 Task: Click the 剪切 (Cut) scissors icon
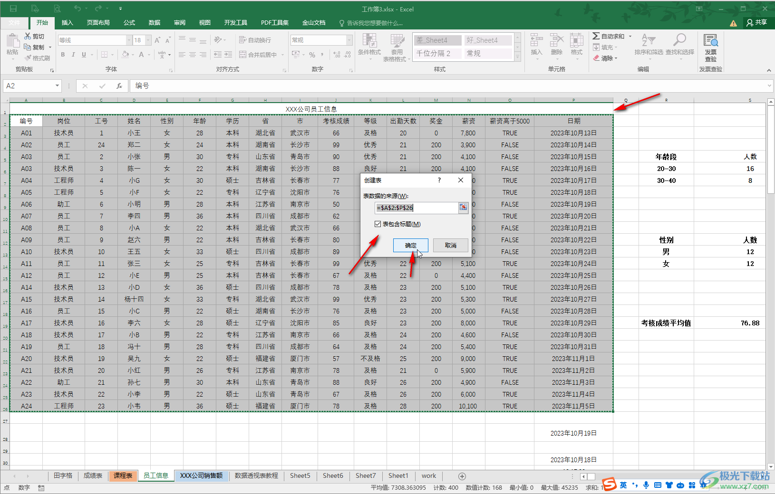tap(28, 36)
